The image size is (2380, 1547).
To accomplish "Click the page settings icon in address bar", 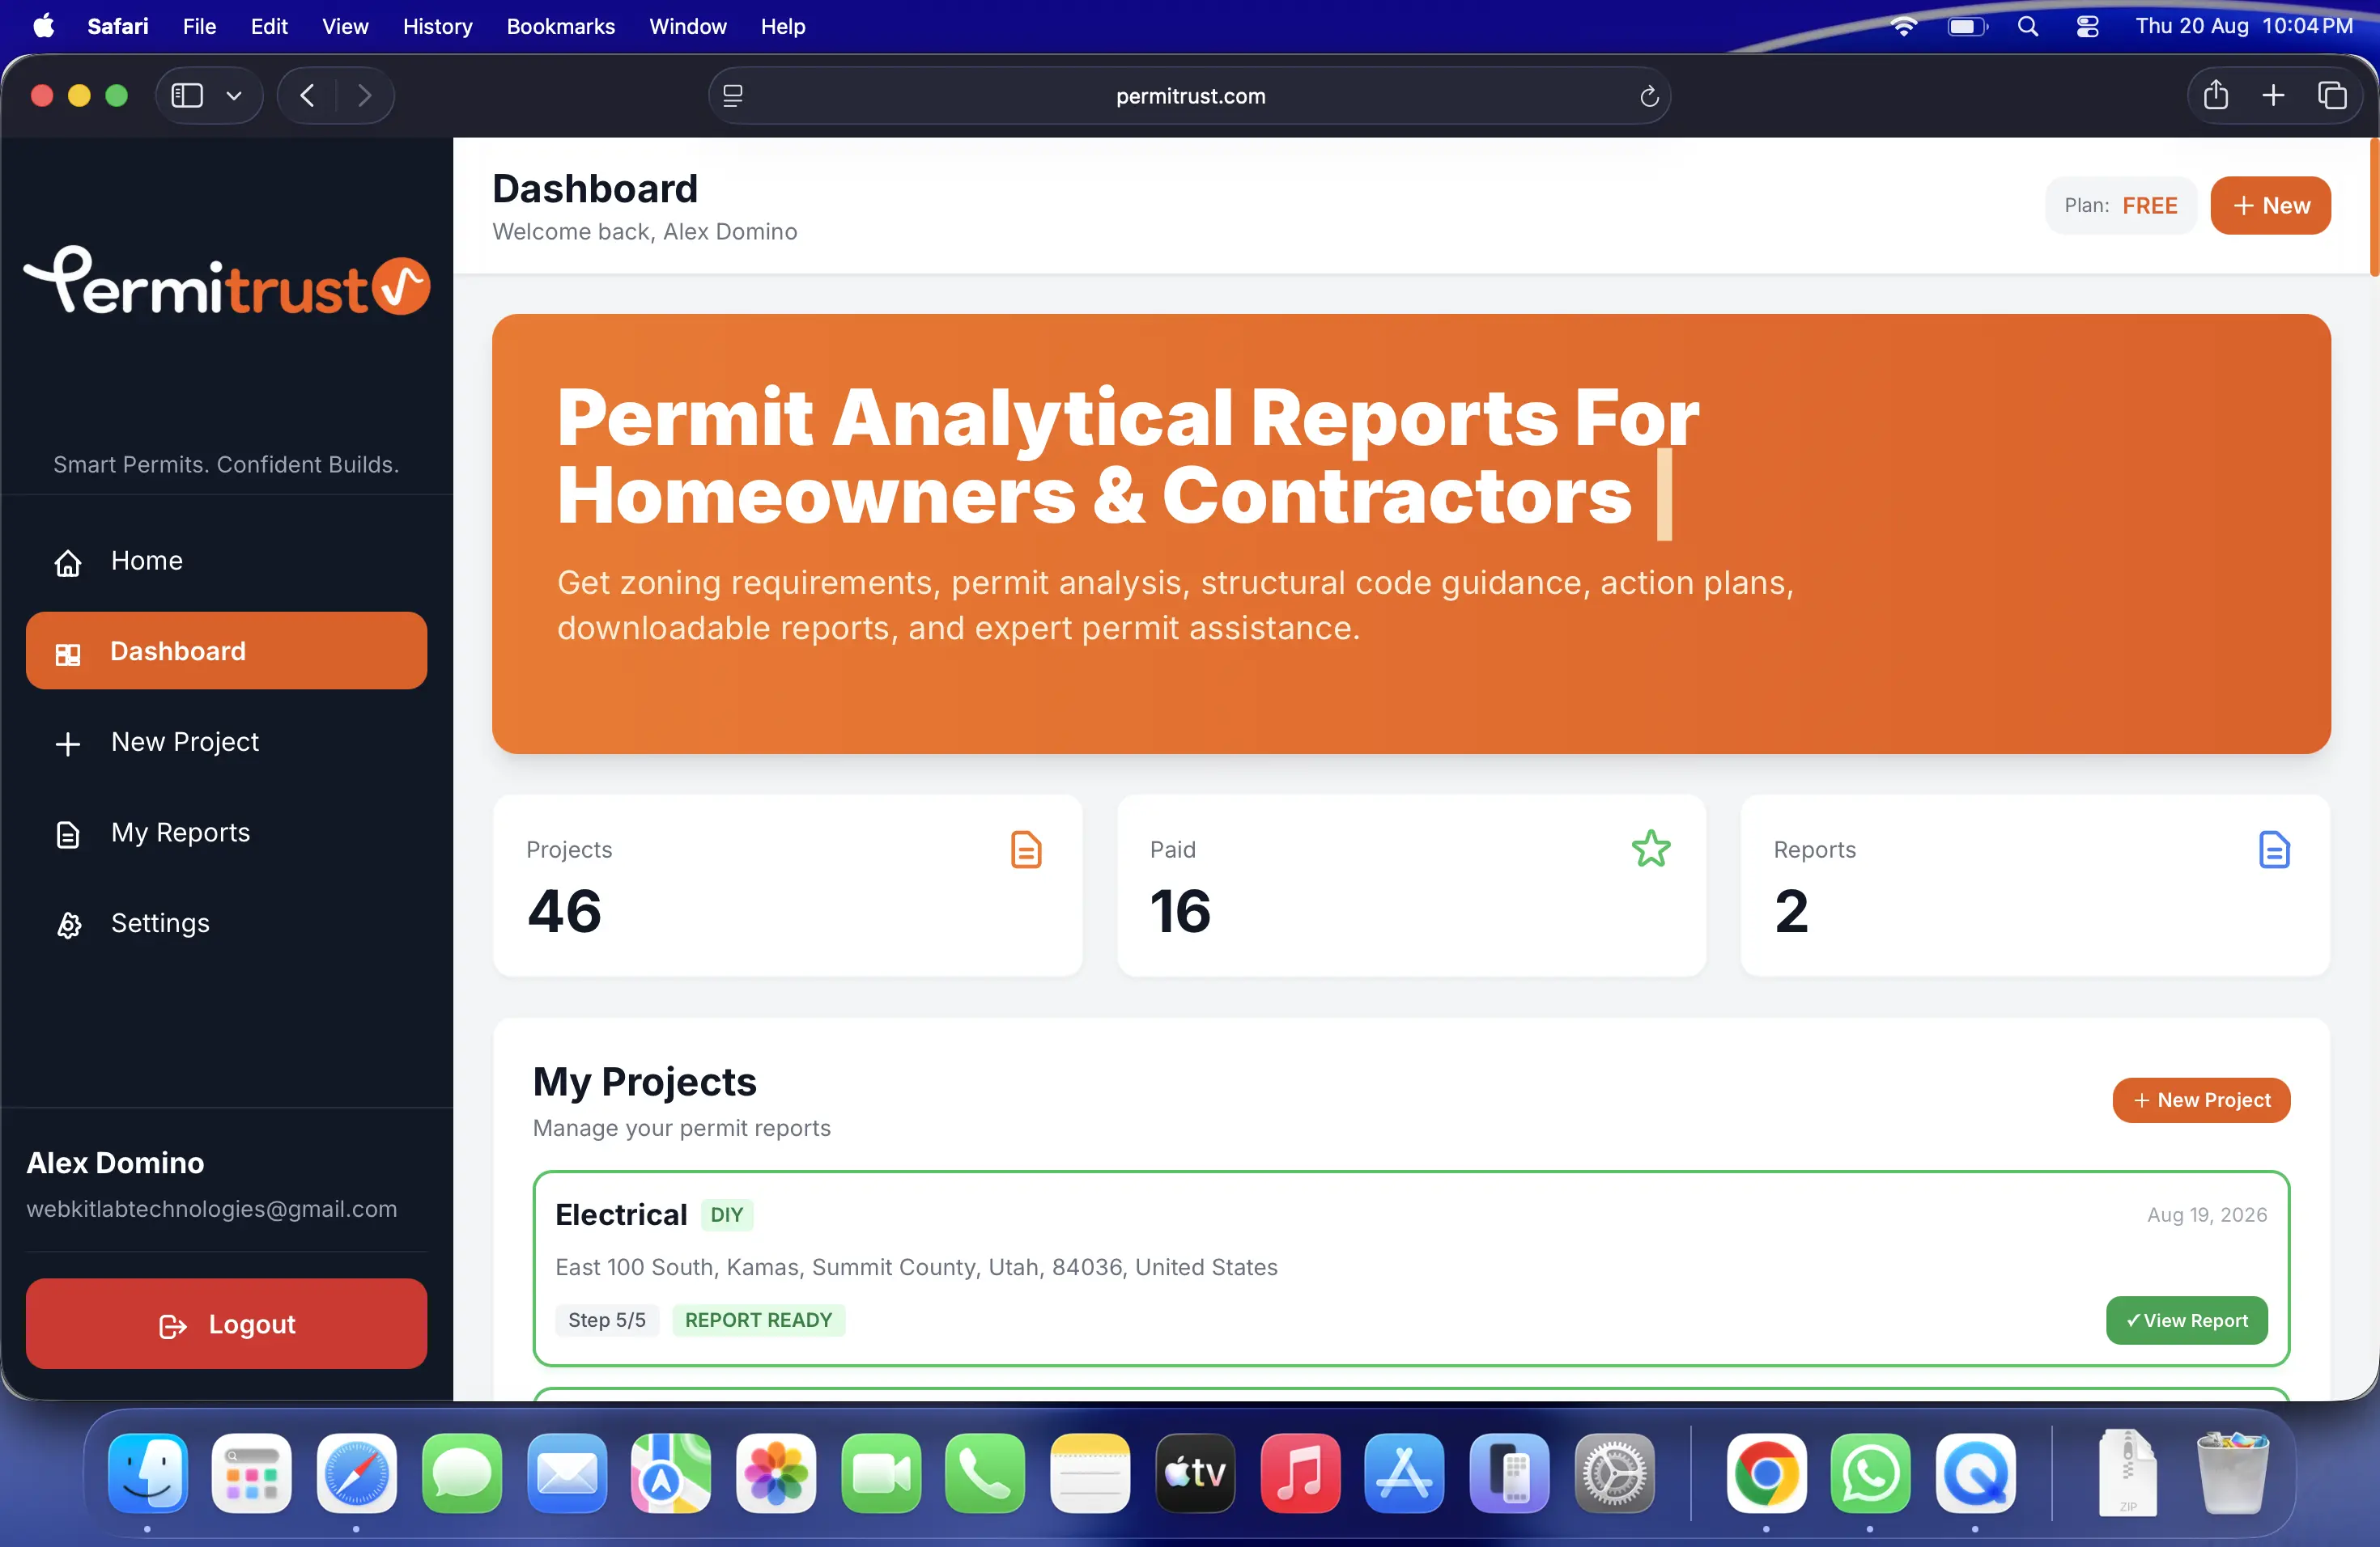I will tap(733, 96).
